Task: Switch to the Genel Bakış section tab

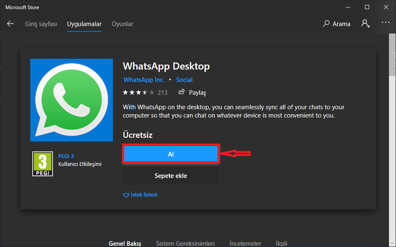Action: pos(125,243)
